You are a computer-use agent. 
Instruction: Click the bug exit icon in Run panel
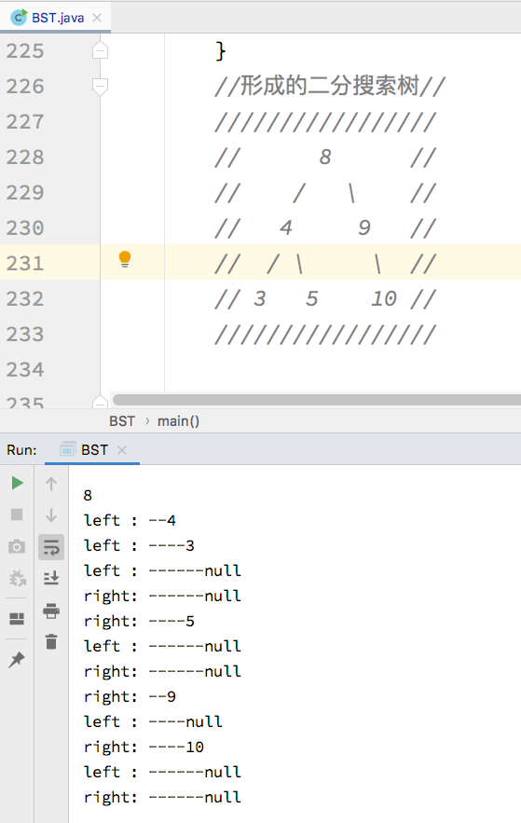[x=17, y=579]
